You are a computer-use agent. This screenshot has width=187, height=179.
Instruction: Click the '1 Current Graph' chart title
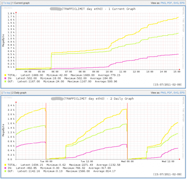[99, 9]
